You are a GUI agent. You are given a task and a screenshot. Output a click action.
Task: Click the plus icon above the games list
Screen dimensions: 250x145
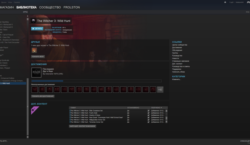click(27, 16)
